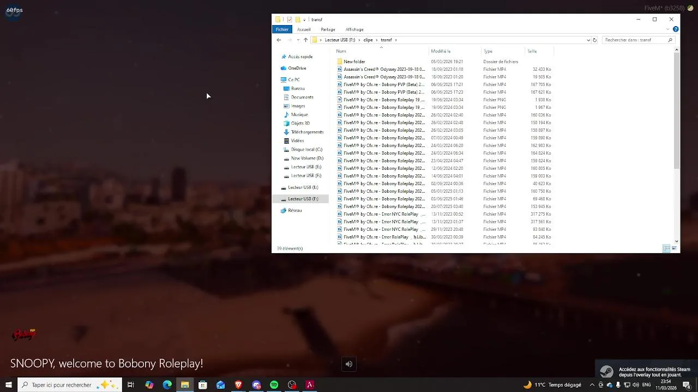The image size is (698, 392).
Task: Open Musique in the navigation pane
Action: (296, 114)
